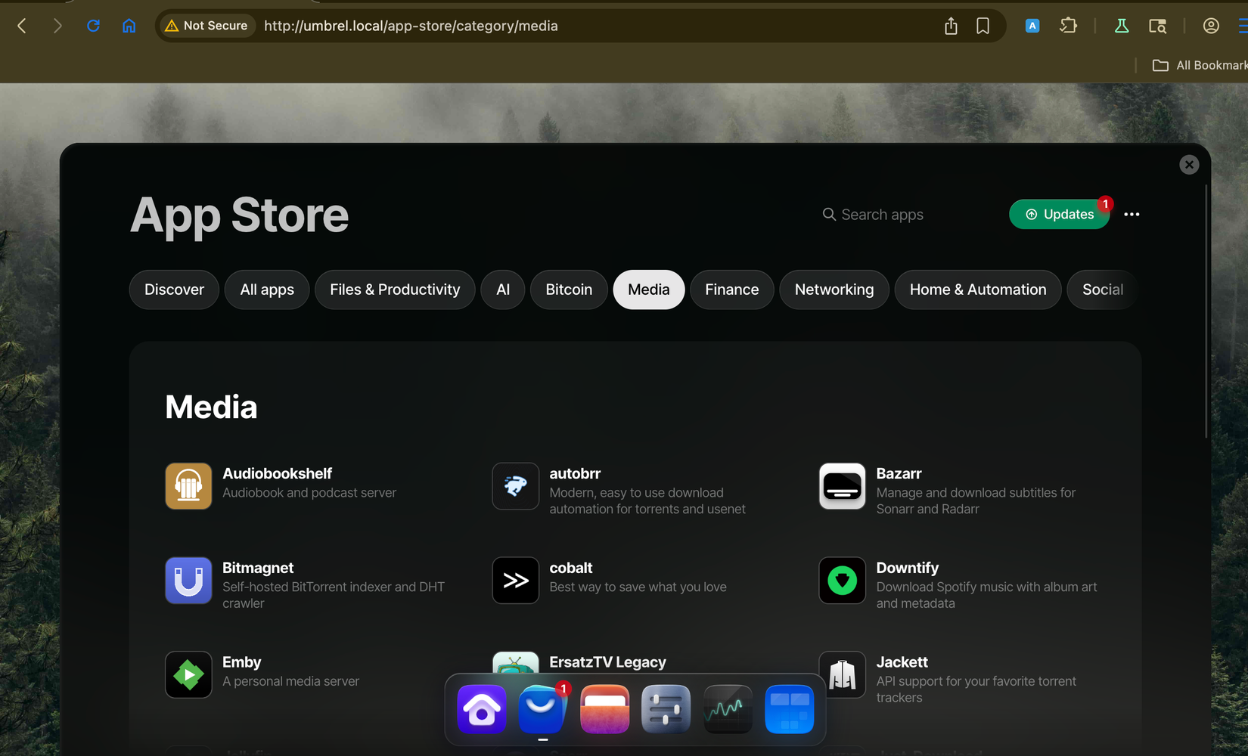Screen dimensions: 1248x756
Task: Open the Bazarr title link
Action: [899, 473]
